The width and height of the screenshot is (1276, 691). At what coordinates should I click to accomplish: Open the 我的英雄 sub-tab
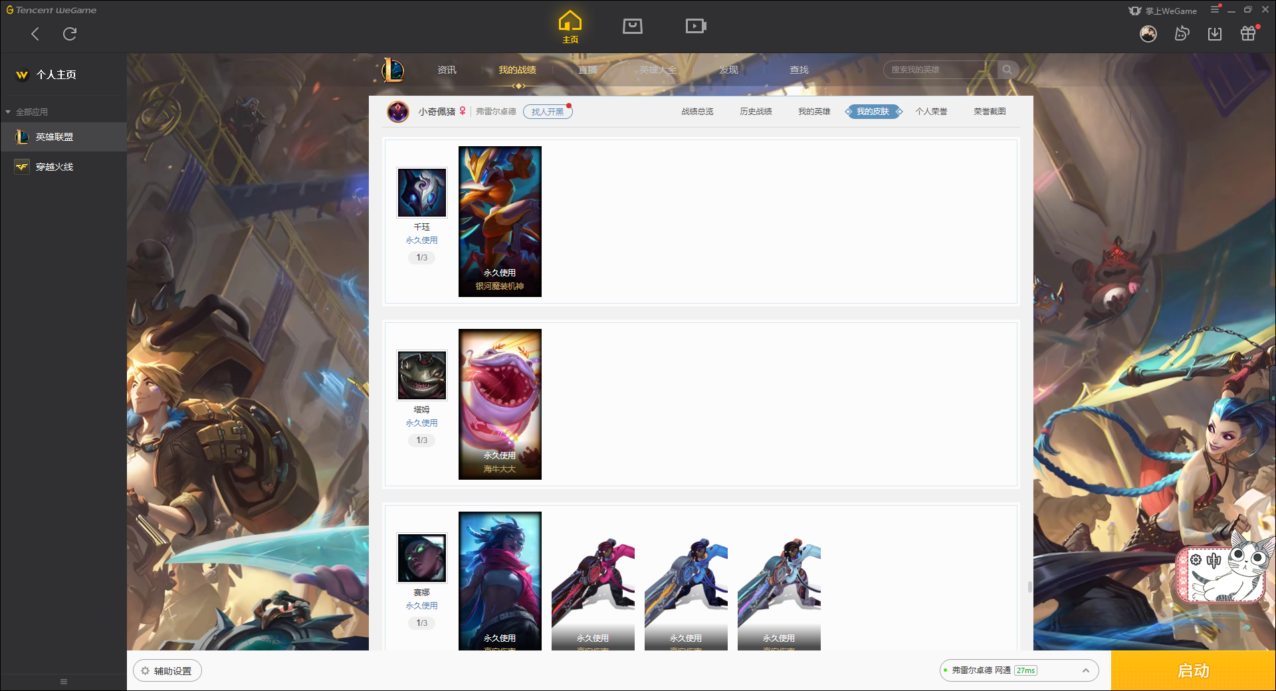click(814, 112)
